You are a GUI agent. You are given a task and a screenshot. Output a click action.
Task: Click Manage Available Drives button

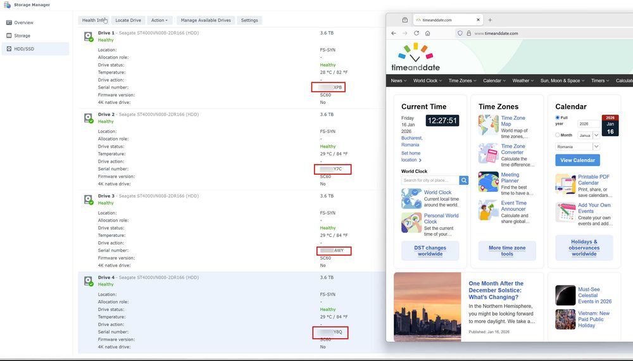pos(206,20)
